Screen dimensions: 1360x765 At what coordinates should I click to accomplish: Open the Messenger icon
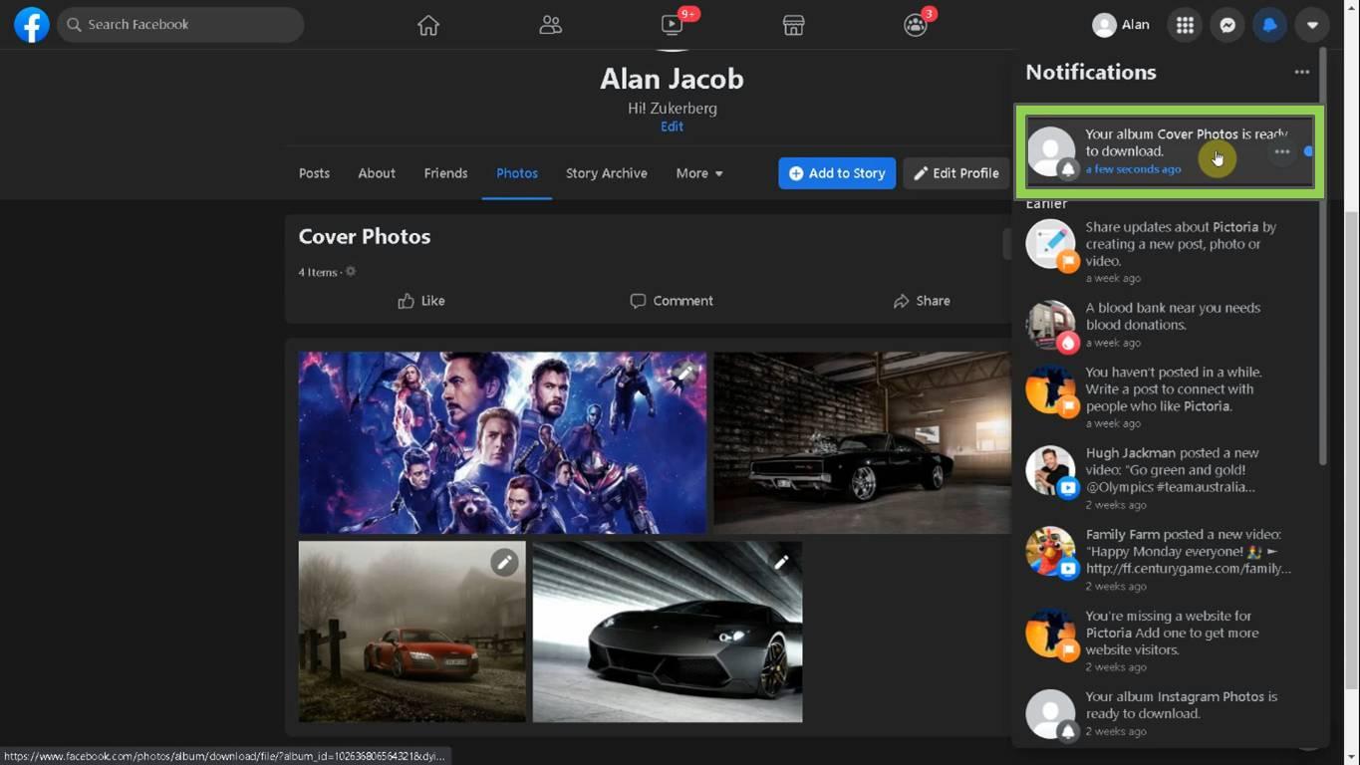click(x=1227, y=25)
